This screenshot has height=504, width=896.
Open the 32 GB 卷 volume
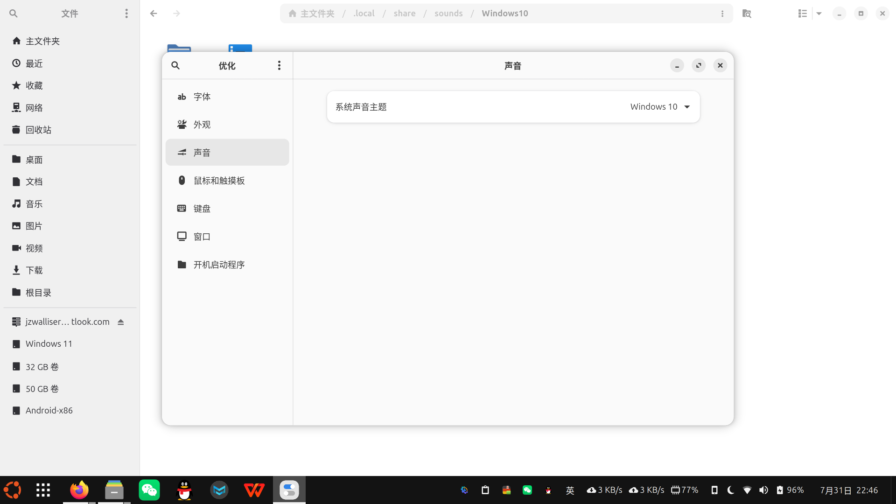click(x=70, y=367)
